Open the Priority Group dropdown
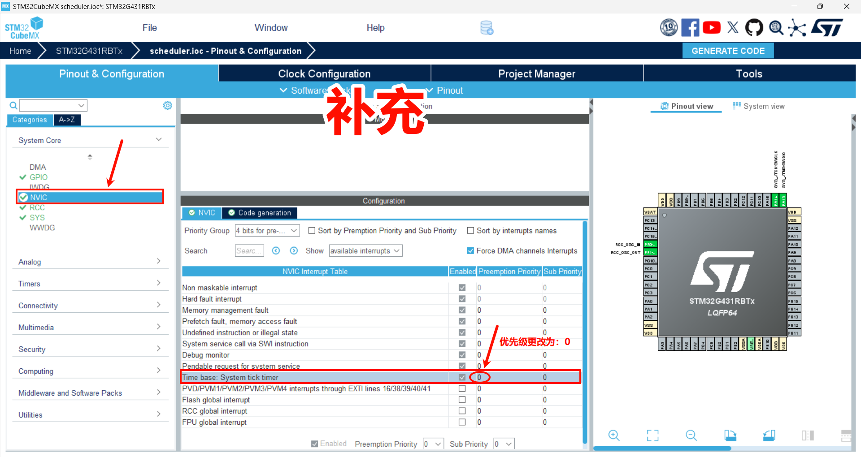The image size is (861, 457). [267, 230]
